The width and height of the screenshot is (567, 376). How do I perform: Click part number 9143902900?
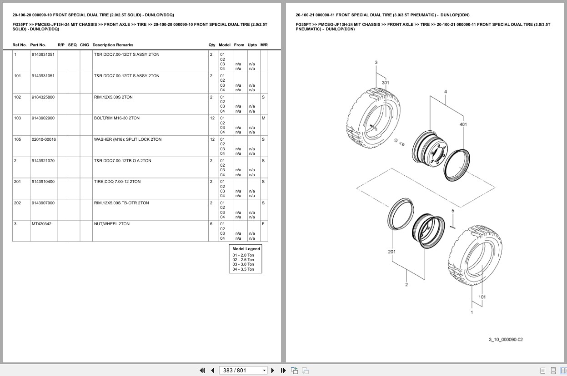tap(43, 118)
